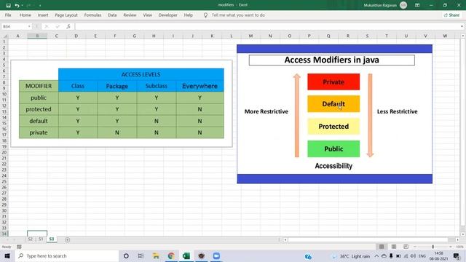Switch to Page Layout view icon
The height and width of the screenshot is (262, 466).
click(394, 247)
